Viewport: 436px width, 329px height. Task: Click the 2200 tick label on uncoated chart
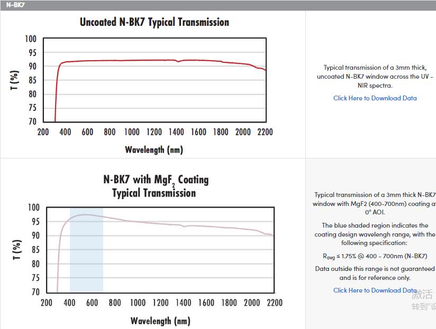point(265,132)
